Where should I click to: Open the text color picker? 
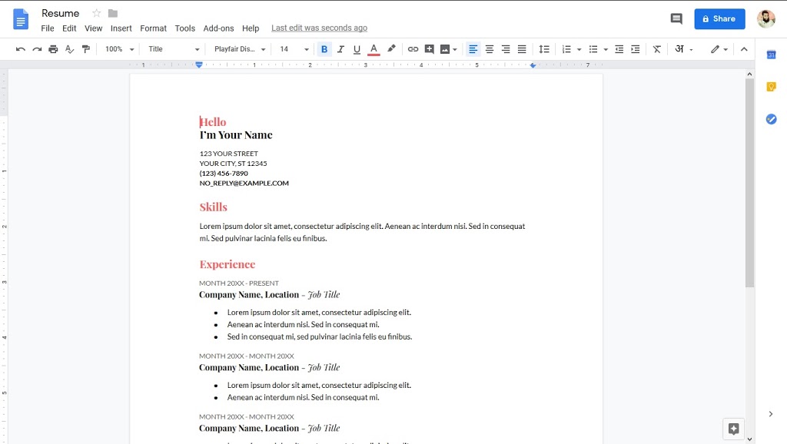click(x=374, y=49)
